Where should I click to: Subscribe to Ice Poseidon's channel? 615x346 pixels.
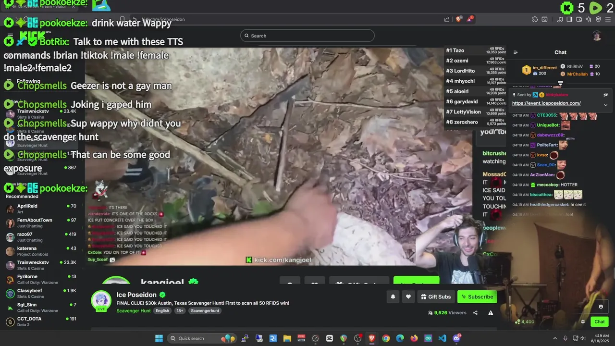coord(477,297)
